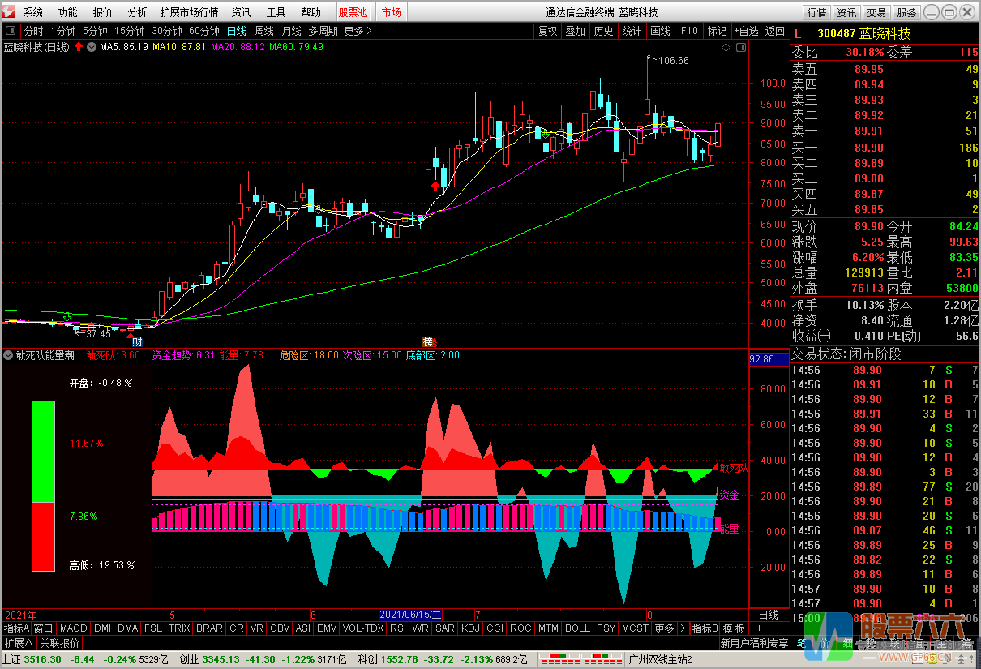Expand the 更多 periods dropdown
981x669 pixels.
pos(358,31)
